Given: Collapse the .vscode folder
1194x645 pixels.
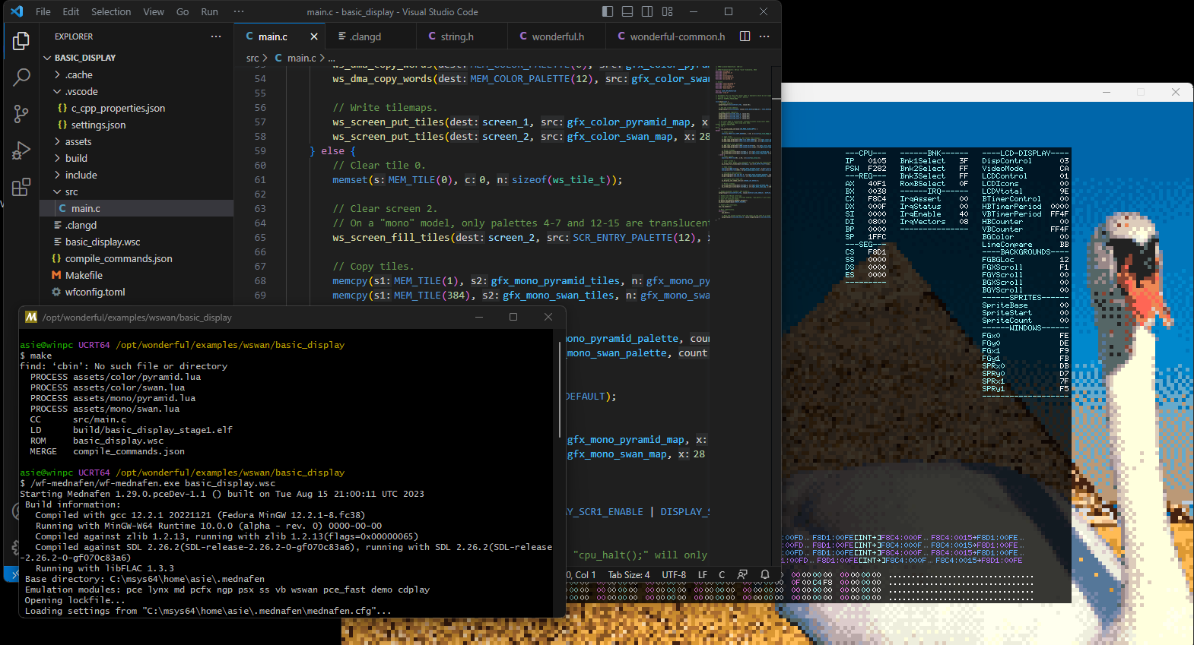Looking at the screenshot, I should (x=81, y=91).
